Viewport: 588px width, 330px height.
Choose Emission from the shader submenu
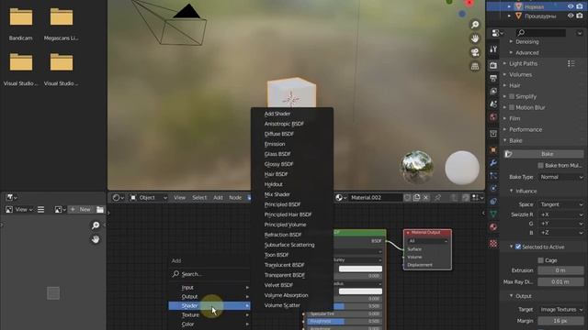coord(275,144)
